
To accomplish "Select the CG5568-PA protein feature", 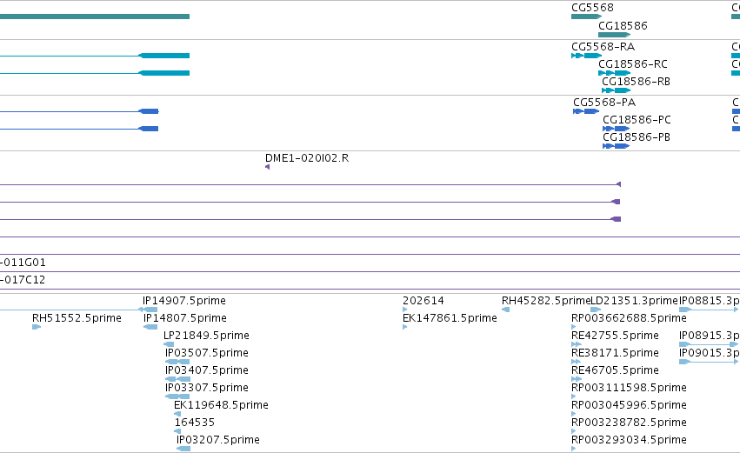I will 586,111.
